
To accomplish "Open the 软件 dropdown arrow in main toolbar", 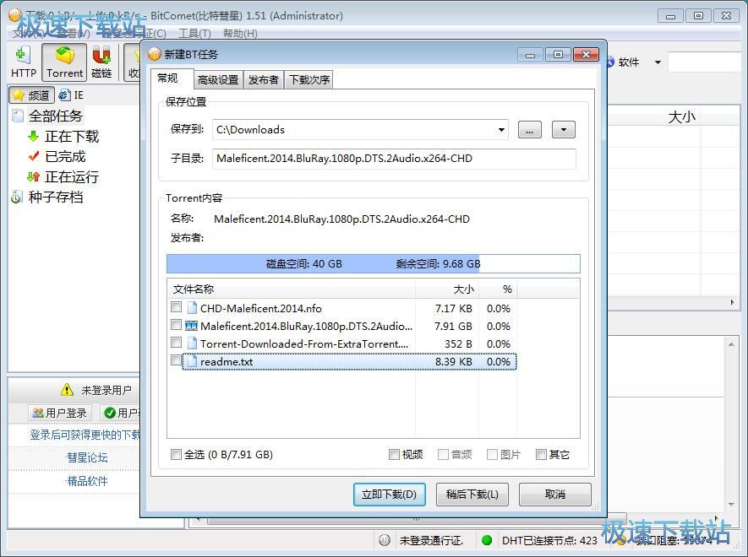I will coord(658,62).
